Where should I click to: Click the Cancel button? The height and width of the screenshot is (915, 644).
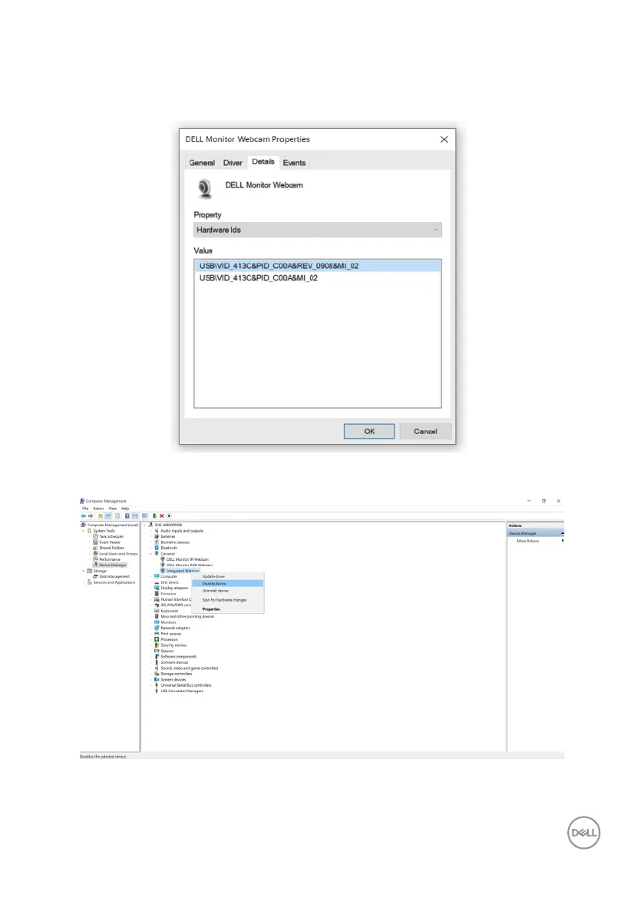pos(424,431)
